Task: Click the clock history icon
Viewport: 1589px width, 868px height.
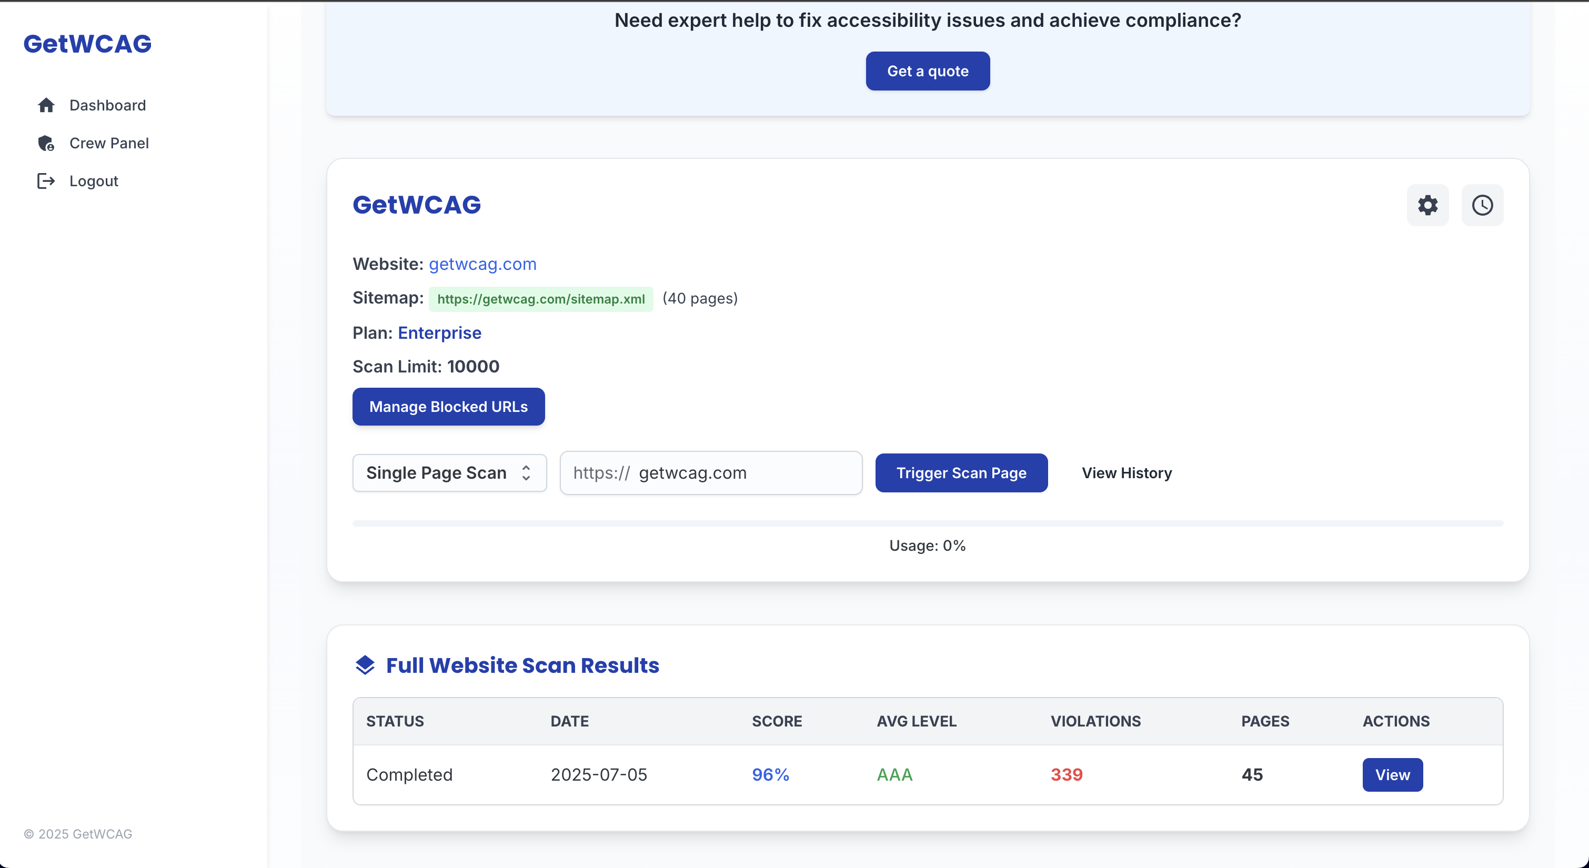Action: tap(1482, 206)
